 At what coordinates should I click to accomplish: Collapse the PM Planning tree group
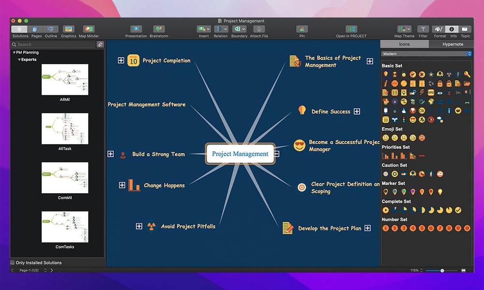[x=15, y=52]
